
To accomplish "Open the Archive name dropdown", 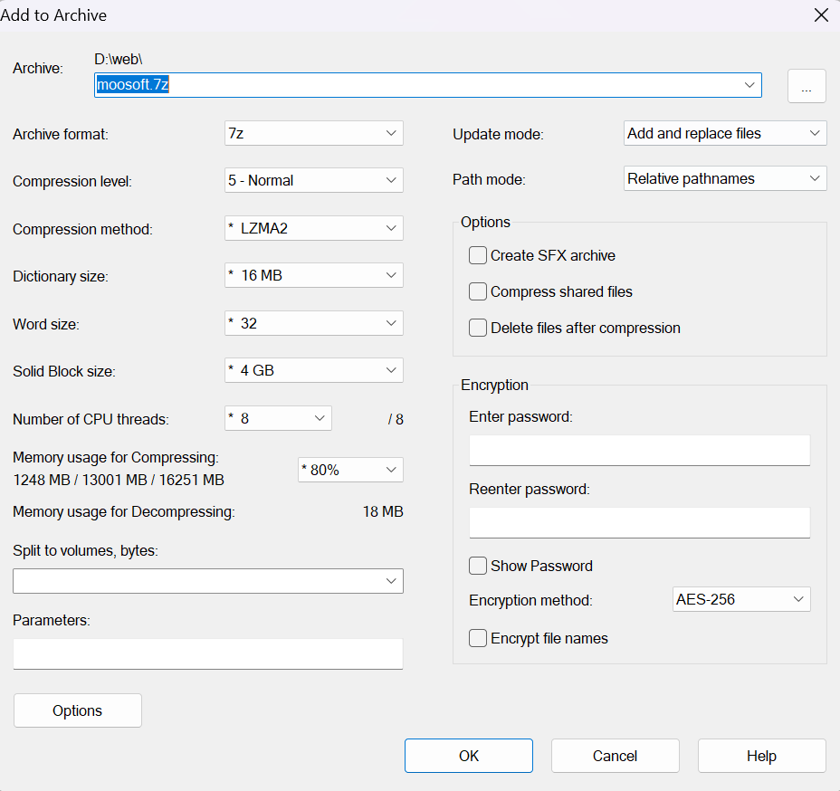I will pyautogui.click(x=749, y=85).
